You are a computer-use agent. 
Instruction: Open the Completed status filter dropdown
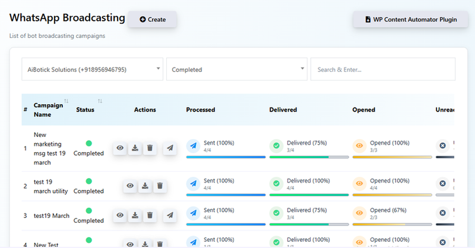236,70
